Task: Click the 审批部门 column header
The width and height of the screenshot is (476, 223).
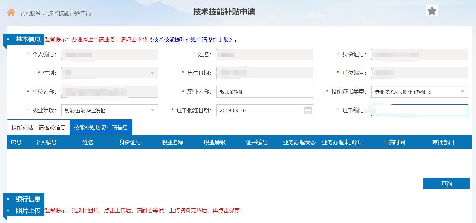Action: 443,142
